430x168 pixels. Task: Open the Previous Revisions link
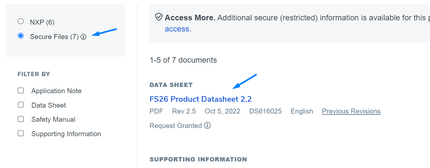(351, 111)
